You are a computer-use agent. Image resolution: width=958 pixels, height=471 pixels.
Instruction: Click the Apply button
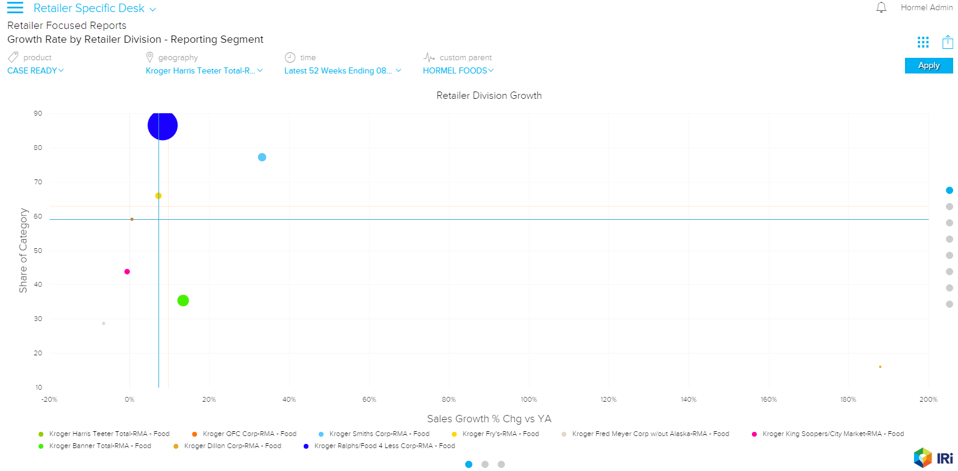928,66
